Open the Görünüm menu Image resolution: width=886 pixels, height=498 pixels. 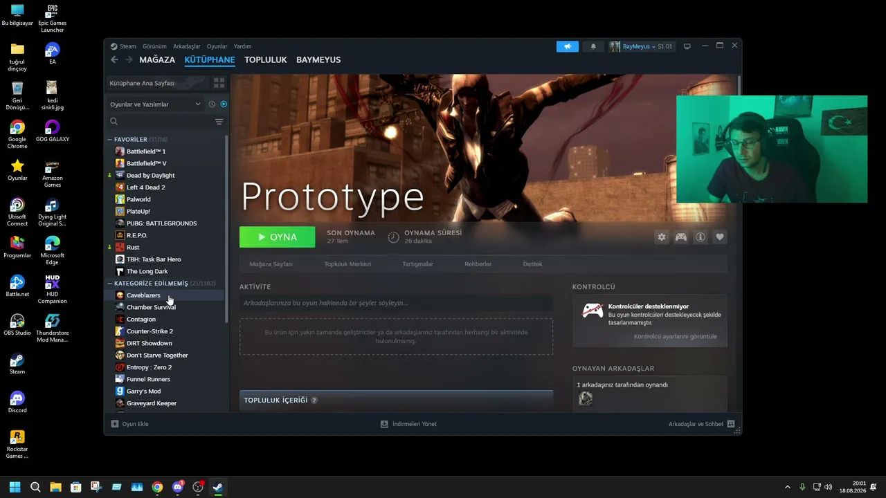coord(154,46)
